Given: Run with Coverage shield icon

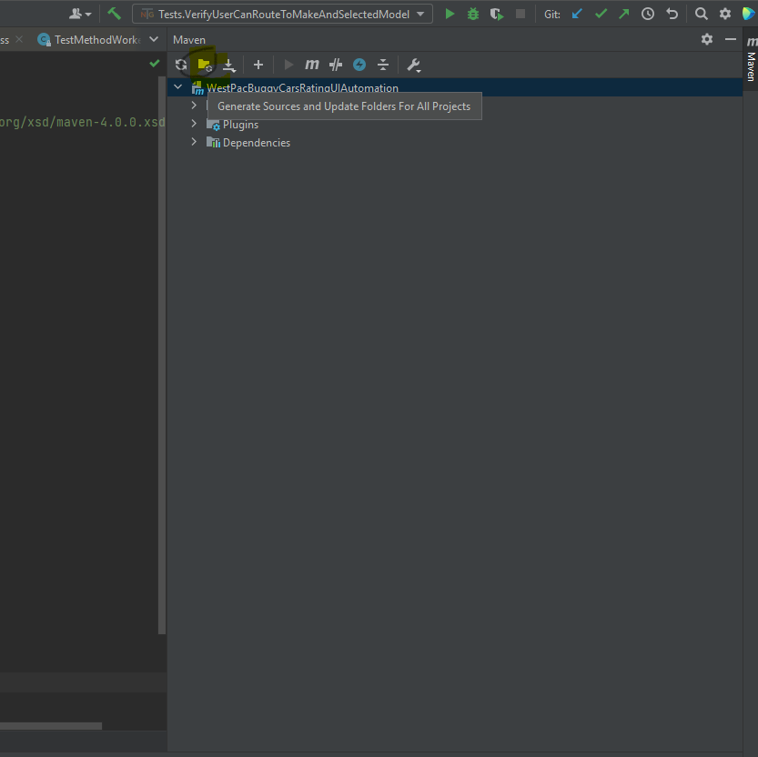Looking at the screenshot, I should click(x=497, y=15).
